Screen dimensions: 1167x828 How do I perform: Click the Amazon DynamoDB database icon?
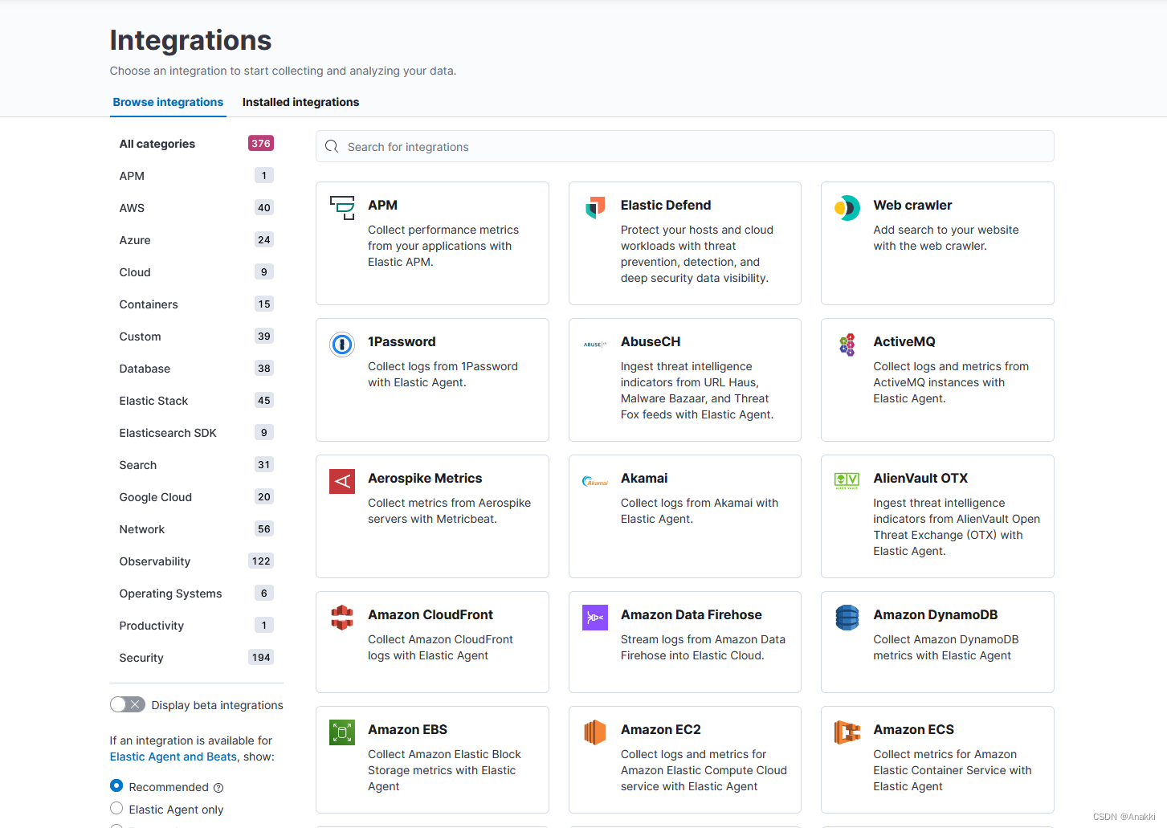847,618
